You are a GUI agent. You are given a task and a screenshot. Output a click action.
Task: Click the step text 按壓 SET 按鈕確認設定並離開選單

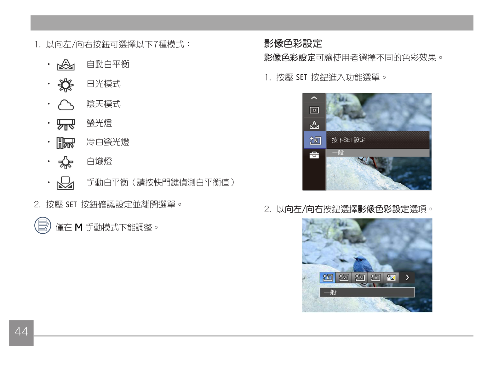point(114,205)
